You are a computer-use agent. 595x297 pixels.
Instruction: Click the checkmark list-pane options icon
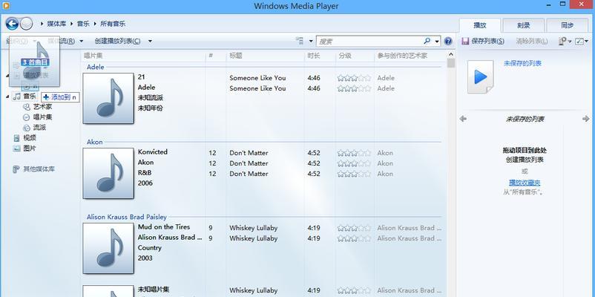point(579,41)
